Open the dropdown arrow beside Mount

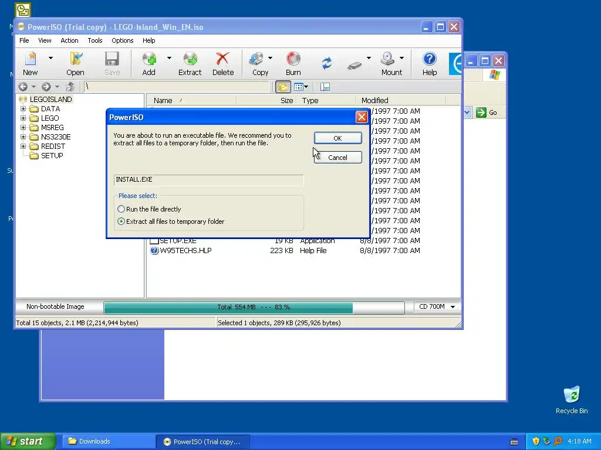point(401,58)
